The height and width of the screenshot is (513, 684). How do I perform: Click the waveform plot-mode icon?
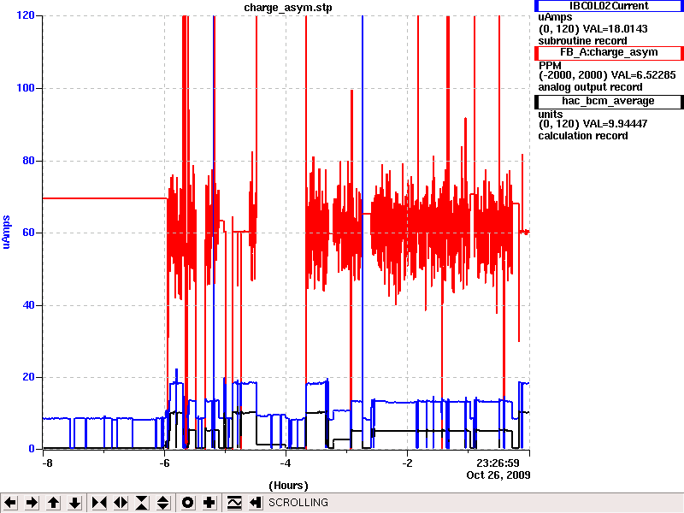click(234, 503)
